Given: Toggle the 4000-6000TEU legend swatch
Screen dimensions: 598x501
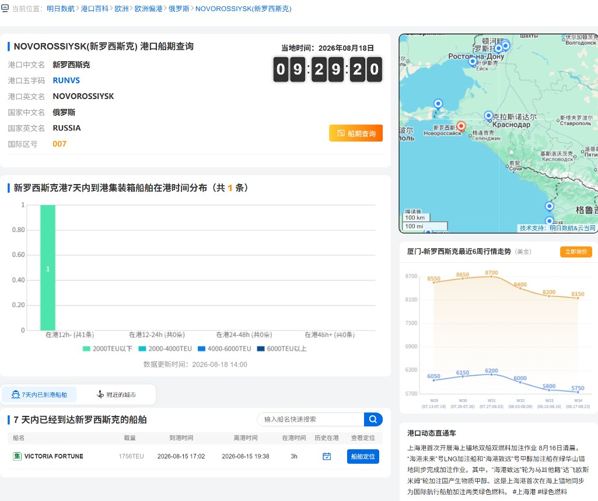Looking at the screenshot, I should coord(202,349).
